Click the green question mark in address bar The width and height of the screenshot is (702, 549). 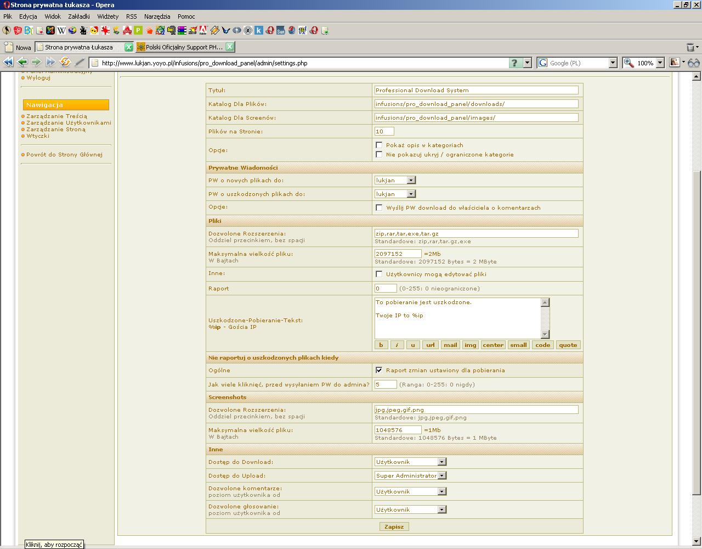pyautogui.click(x=514, y=63)
